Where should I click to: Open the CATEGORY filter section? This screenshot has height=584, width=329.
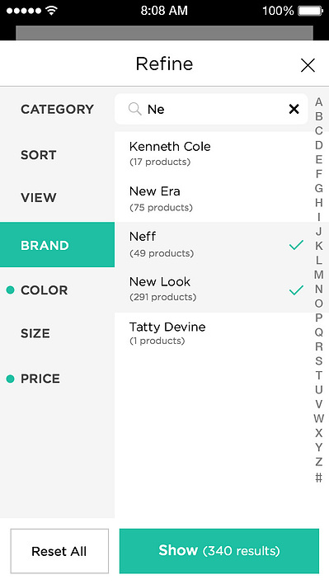pos(58,109)
